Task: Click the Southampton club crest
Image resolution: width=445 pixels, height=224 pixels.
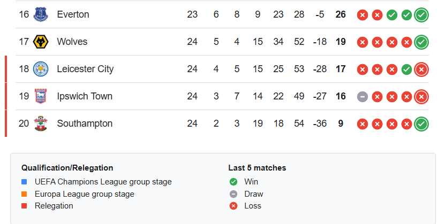Action: 40,123
